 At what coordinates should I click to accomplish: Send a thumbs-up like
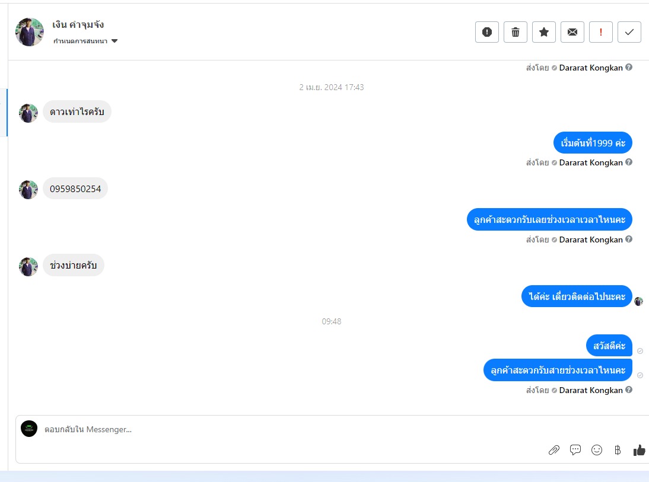click(x=639, y=450)
